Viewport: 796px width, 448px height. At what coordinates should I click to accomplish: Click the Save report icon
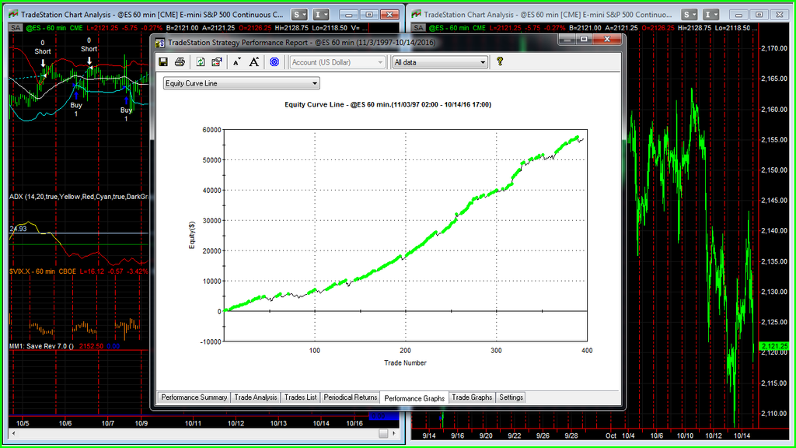pyautogui.click(x=163, y=62)
